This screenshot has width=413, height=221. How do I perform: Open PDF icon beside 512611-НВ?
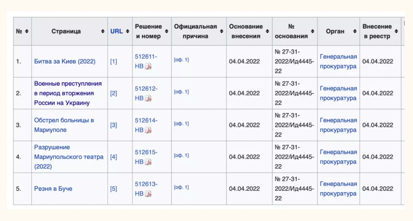click(148, 67)
